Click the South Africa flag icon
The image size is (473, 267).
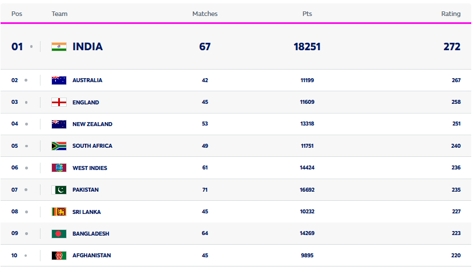[x=59, y=146]
